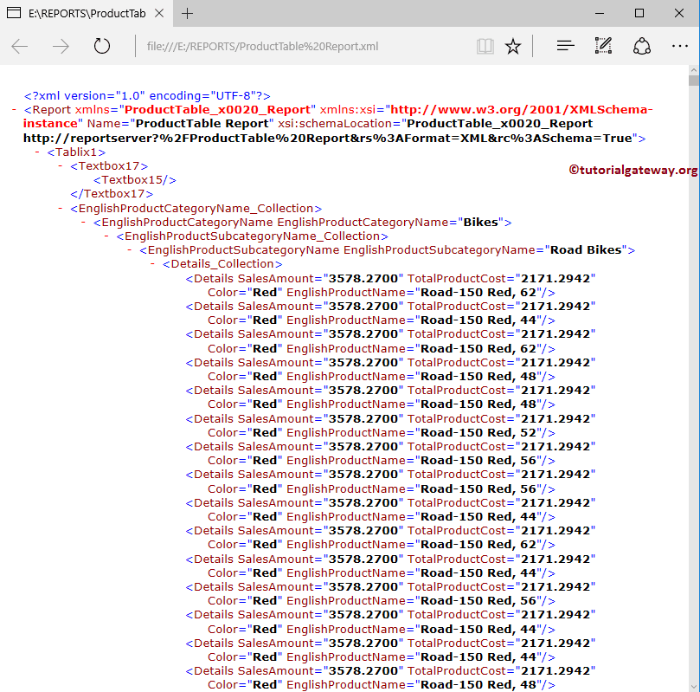Share the current page
Viewport: 700px width, 692px height.
tap(641, 46)
